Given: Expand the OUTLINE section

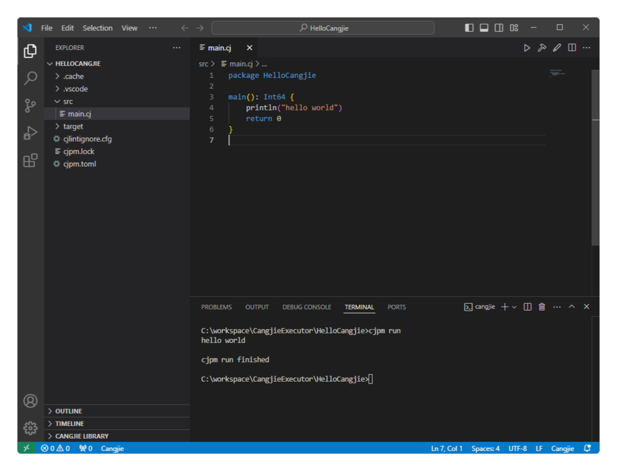Looking at the screenshot, I should [x=117, y=411].
